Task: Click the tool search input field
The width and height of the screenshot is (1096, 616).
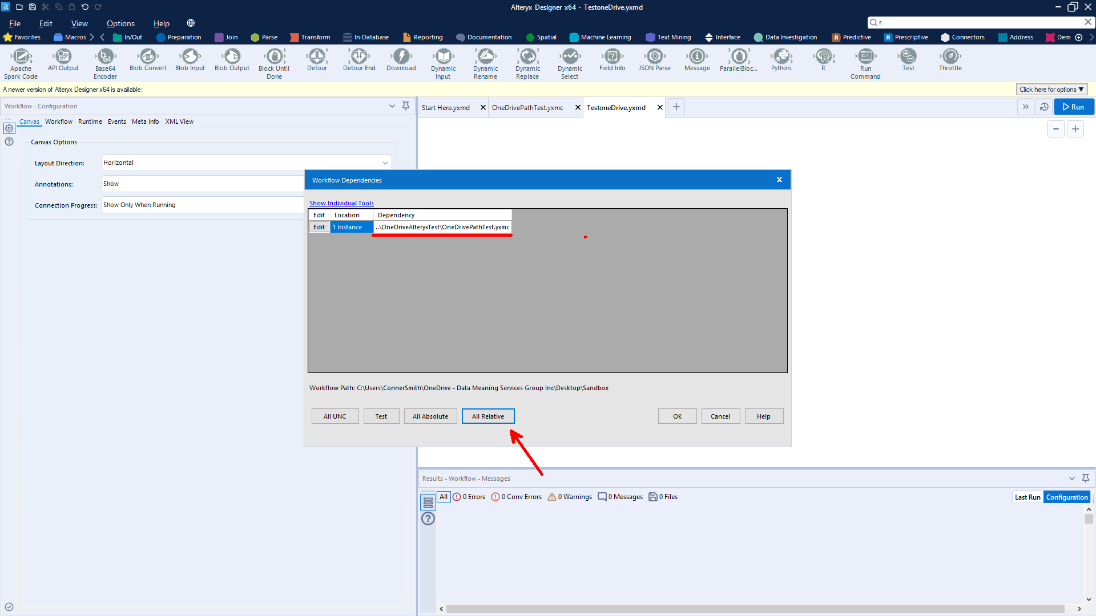Action: tap(980, 22)
